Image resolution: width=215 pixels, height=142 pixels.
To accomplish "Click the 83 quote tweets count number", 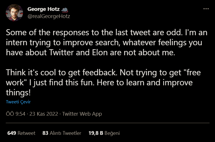I will [x=45, y=133].
